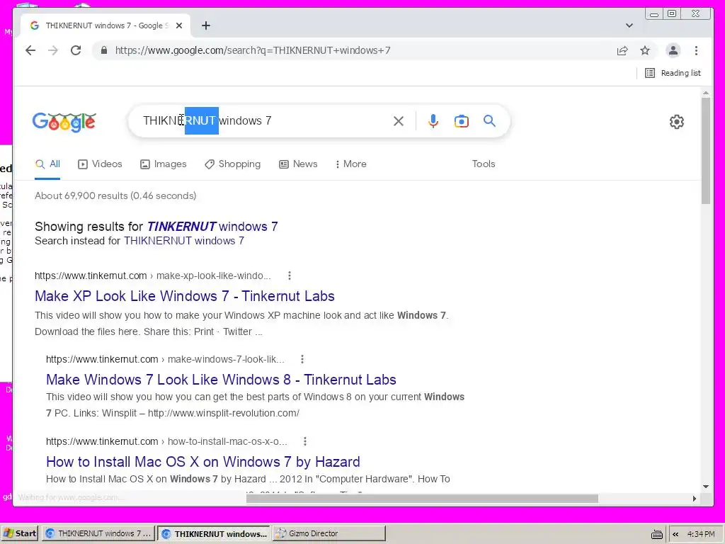Screen dimensions: 725x544
Task: Switch to the Videos tab
Action: coord(100,164)
